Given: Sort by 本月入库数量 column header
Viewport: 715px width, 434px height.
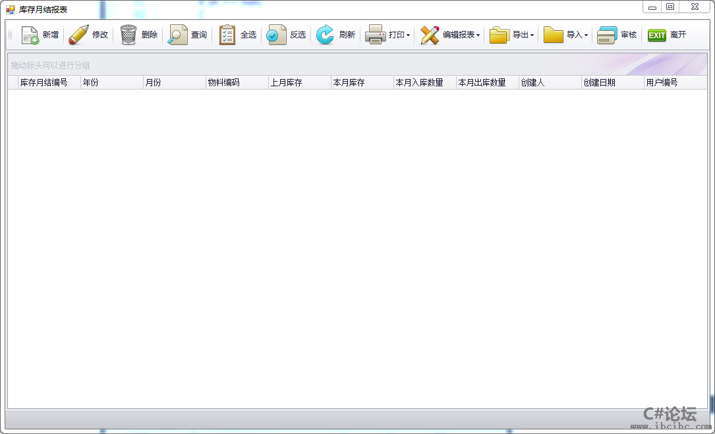Looking at the screenshot, I should [424, 83].
